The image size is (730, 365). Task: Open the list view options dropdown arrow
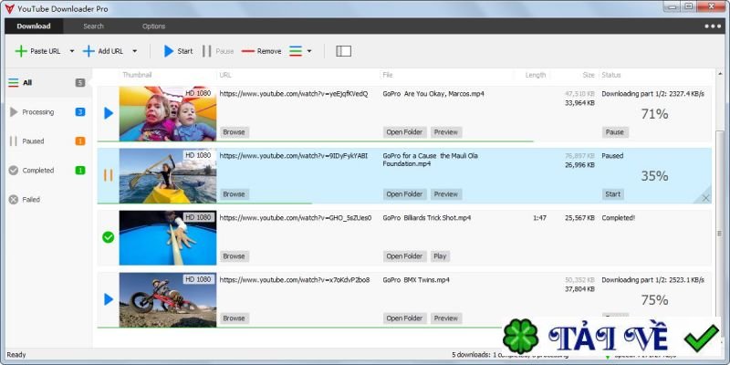(x=309, y=51)
